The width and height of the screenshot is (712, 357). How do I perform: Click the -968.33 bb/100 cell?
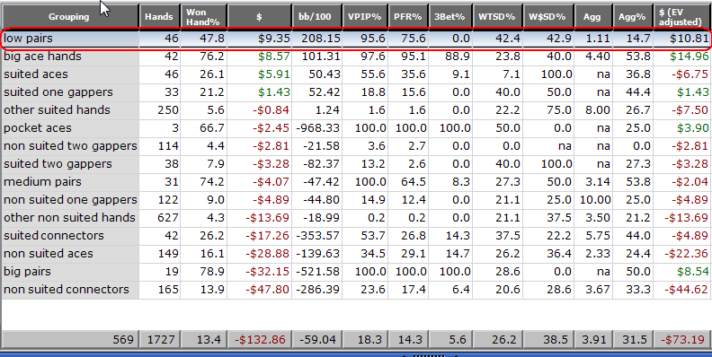(318, 128)
